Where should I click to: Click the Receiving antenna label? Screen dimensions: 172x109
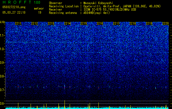[x=63, y=13]
